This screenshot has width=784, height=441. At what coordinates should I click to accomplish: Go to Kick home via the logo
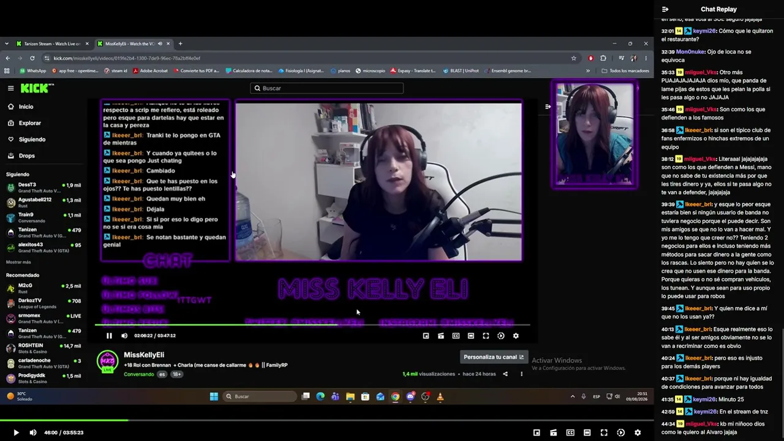(37, 88)
